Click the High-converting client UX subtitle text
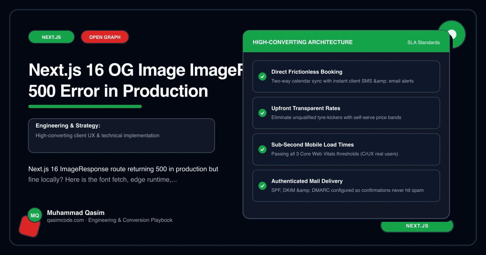Viewport: 486px width, 255px height. pos(97,136)
